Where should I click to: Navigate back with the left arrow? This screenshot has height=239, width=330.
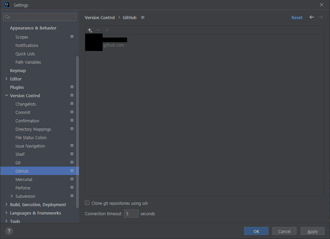[312, 17]
